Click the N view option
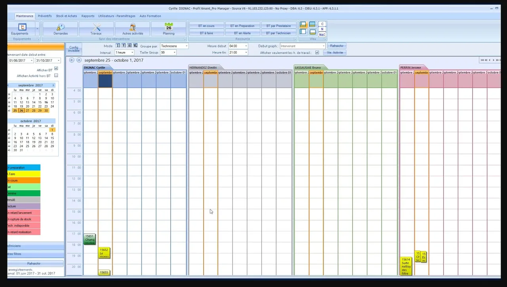Screen dimensions: 507x287 [322, 29]
